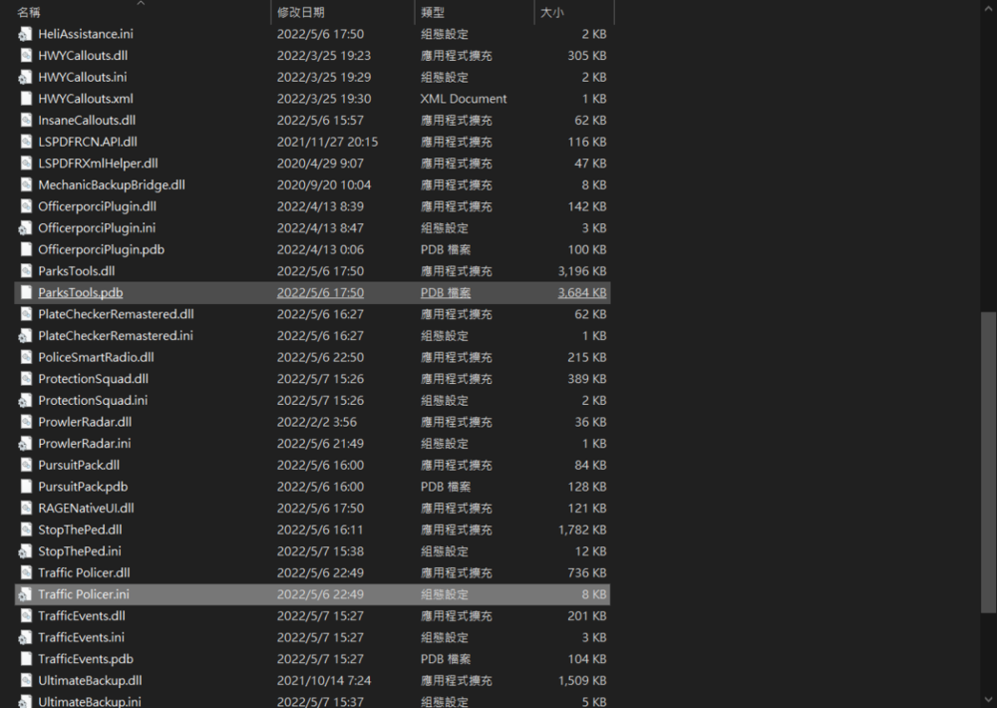Click the InsaneCallouts.dll application extension icon

tap(24, 120)
